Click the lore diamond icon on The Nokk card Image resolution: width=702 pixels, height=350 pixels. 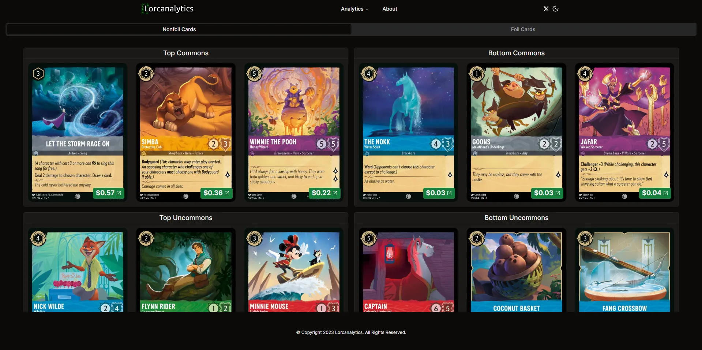(x=450, y=175)
